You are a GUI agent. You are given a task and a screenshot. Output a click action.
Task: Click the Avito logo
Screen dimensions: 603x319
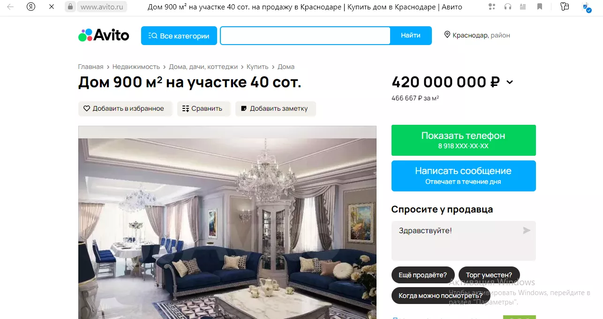point(104,35)
